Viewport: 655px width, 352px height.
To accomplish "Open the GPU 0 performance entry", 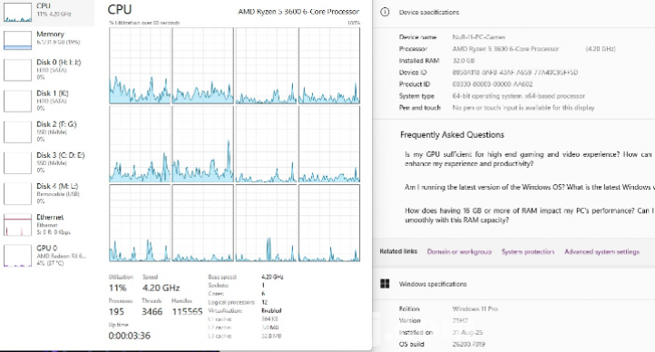I will pyautogui.click(x=47, y=255).
